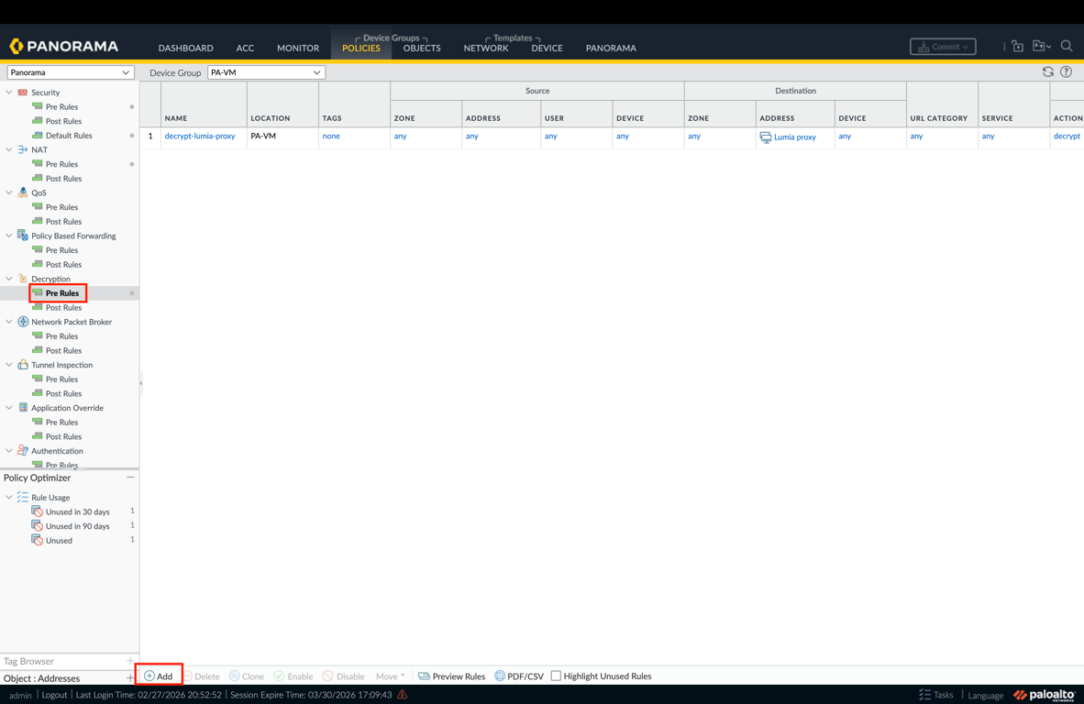Open the MONITOR tab
This screenshot has height=704, width=1084.
298,49
